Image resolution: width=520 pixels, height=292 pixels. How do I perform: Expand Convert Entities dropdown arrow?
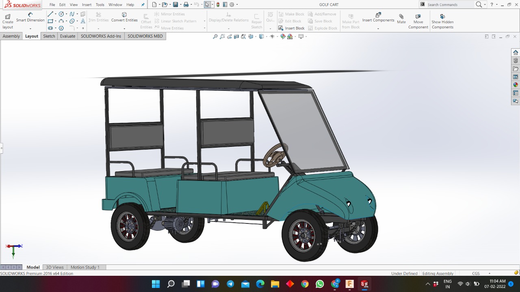tap(124, 29)
